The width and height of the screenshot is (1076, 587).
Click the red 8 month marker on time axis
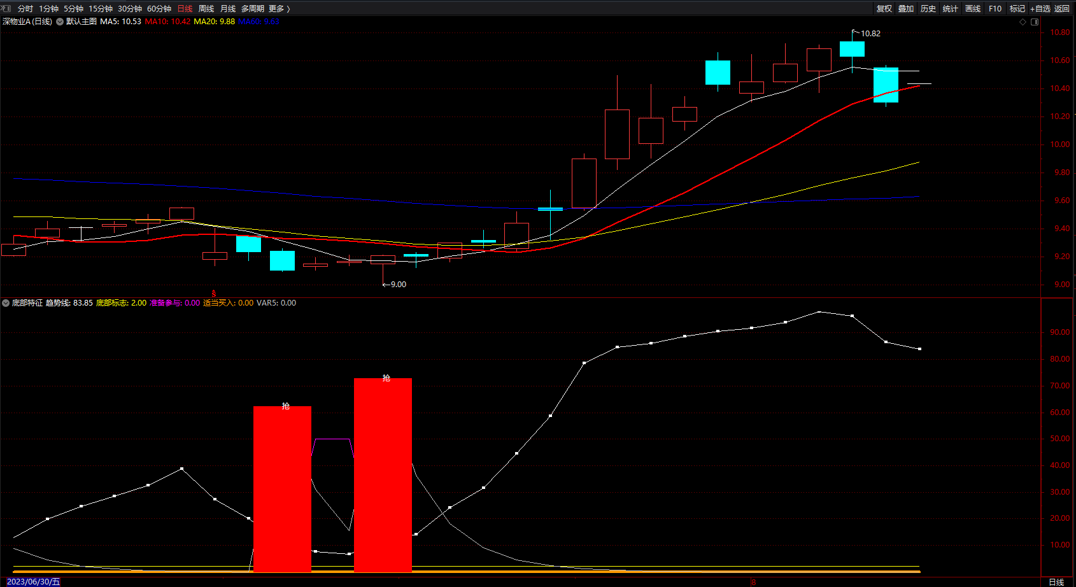point(753,582)
